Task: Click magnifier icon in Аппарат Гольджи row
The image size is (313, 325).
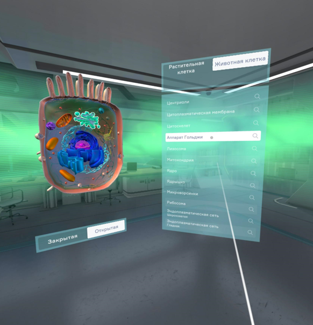Action: coord(255,136)
